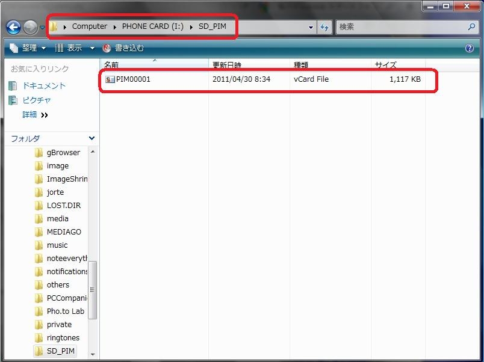Click the magnifier search icon
Viewport: 484px width, 362px height.
[x=471, y=27]
